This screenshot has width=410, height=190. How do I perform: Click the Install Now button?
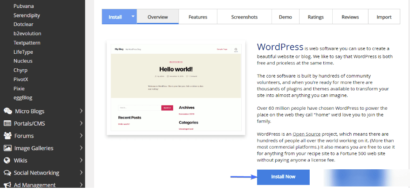point(283,177)
